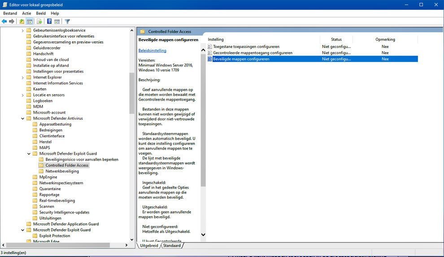Click the description pane scroll-down arrow

(203, 235)
